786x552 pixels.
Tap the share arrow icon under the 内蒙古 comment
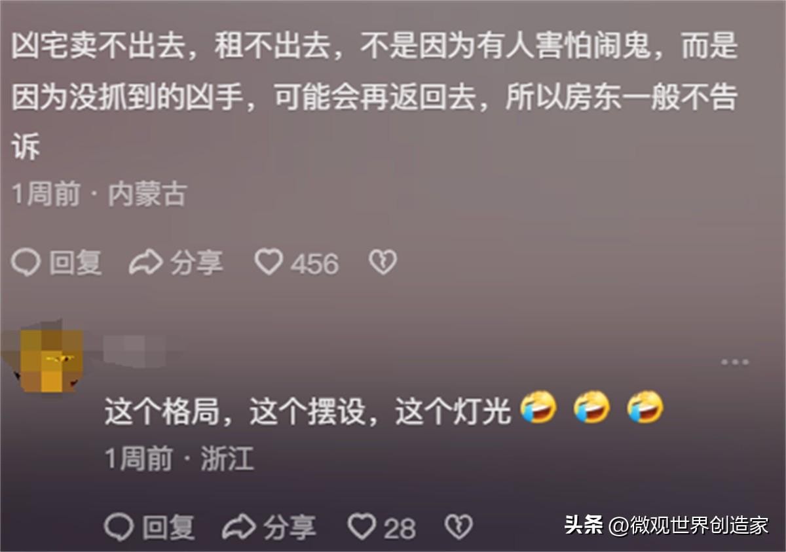(145, 264)
